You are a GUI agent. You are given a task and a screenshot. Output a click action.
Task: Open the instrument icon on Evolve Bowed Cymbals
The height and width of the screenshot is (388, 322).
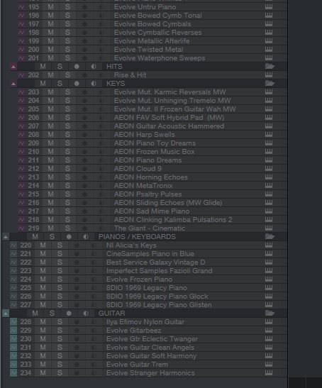pyautogui.click(x=269, y=24)
